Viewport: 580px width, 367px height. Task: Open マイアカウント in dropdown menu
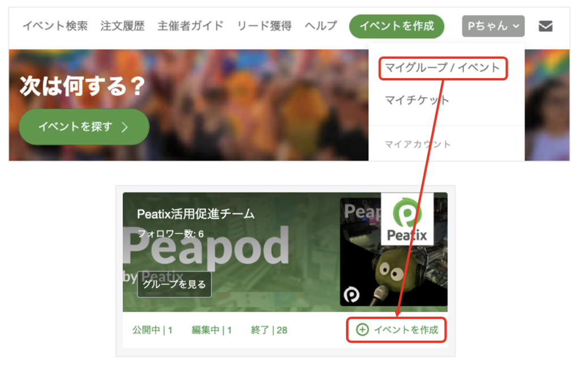(417, 144)
